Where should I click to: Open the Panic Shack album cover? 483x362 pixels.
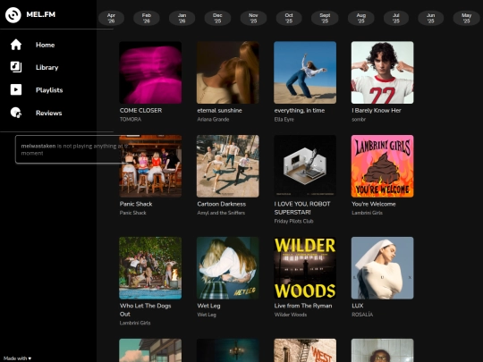[x=150, y=166]
